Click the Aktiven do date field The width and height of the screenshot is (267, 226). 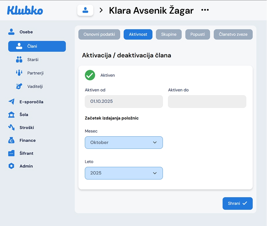tap(207, 102)
